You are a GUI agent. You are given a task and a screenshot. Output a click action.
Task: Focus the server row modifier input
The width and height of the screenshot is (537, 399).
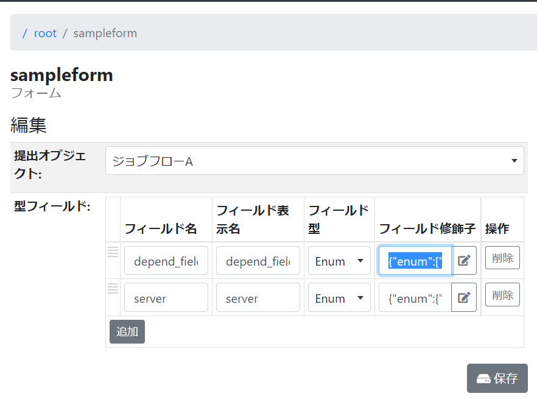coord(415,298)
